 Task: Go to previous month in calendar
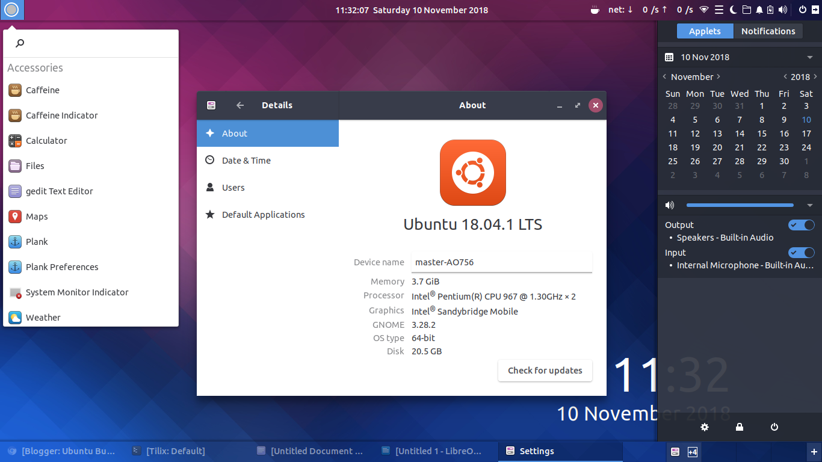[x=664, y=77]
